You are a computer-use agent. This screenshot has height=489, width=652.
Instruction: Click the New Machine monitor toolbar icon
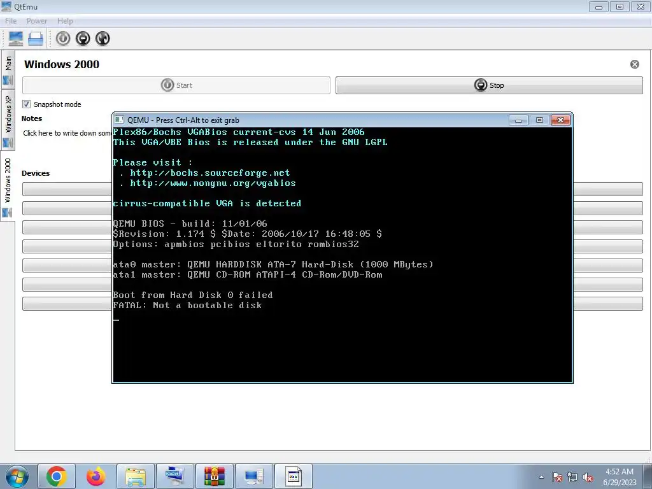click(15, 39)
